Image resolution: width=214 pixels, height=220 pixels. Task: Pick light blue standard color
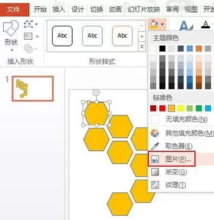[208, 108]
